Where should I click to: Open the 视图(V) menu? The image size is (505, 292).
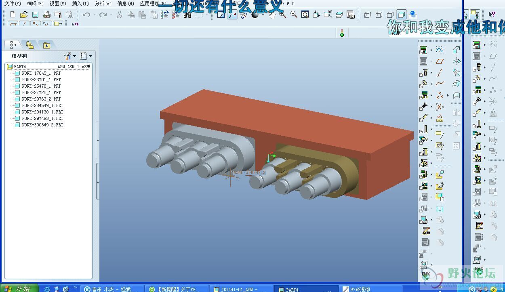pyautogui.click(x=58, y=3)
